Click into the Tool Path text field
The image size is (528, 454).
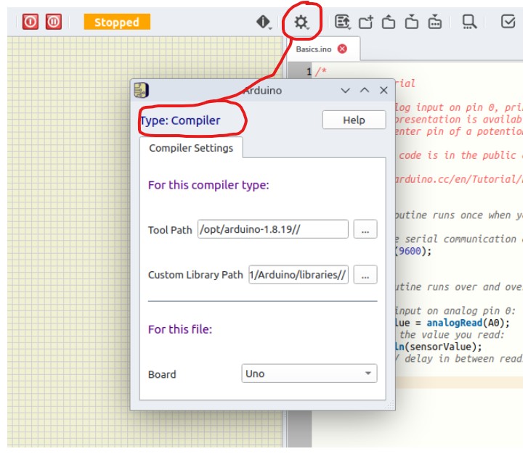pyautogui.click(x=272, y=229)
